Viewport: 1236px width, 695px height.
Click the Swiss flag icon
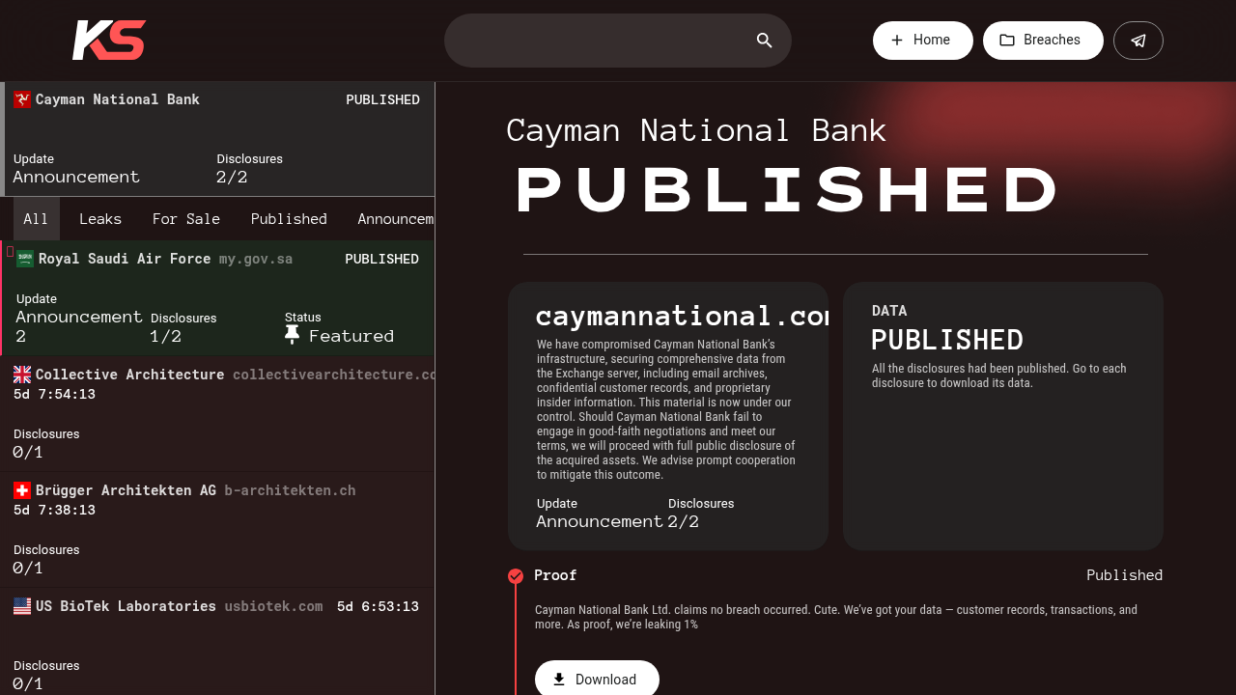point(22,490)
